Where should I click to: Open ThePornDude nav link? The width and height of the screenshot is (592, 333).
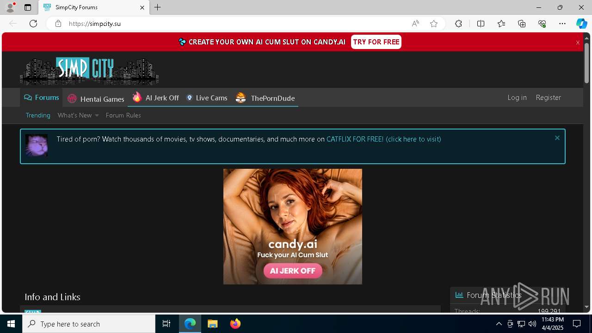pyautogui.click(x=265, y=98)
